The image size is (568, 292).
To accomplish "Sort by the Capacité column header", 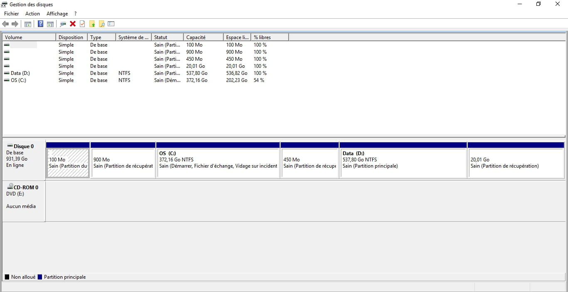I will [x=203, y=37].
